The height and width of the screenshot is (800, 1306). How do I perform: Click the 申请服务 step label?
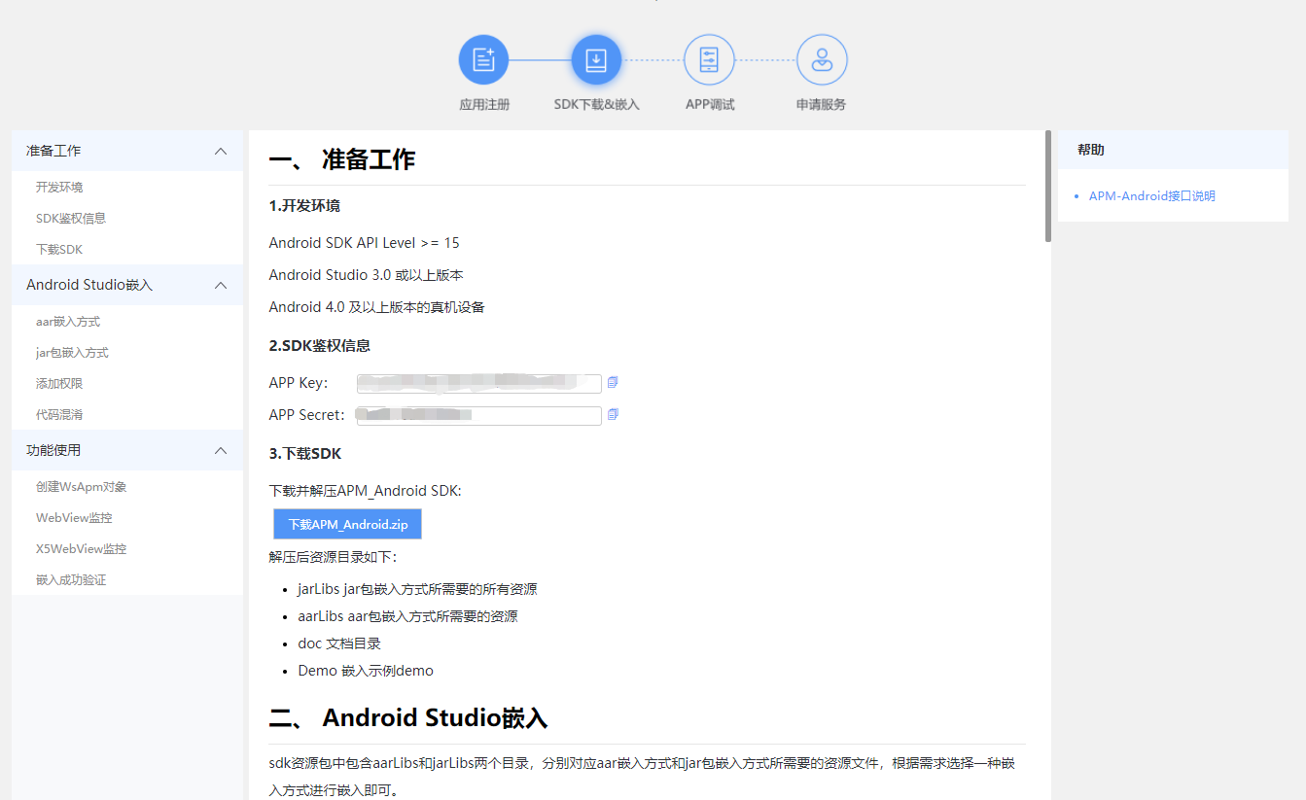click(821, 104)
